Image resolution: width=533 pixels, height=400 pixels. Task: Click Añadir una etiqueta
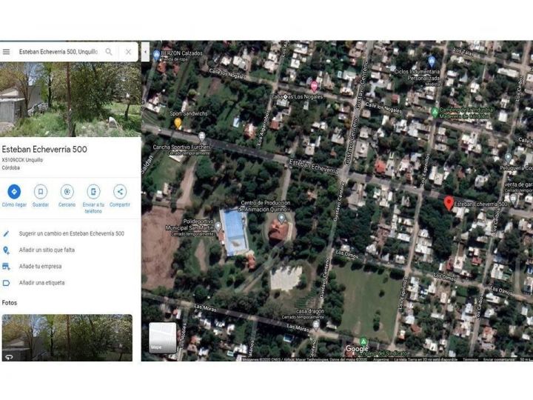tap(41, 283)
